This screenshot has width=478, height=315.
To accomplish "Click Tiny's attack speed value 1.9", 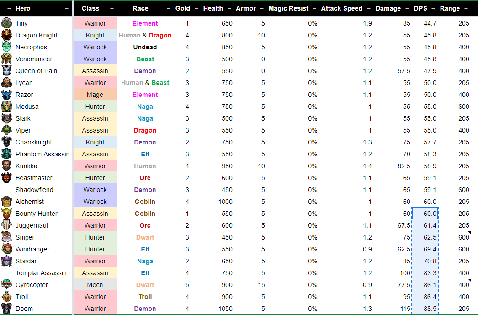I will click(367, 23).
